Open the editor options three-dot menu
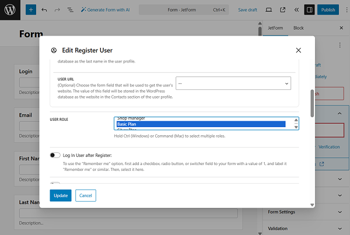 click(346, 10)
